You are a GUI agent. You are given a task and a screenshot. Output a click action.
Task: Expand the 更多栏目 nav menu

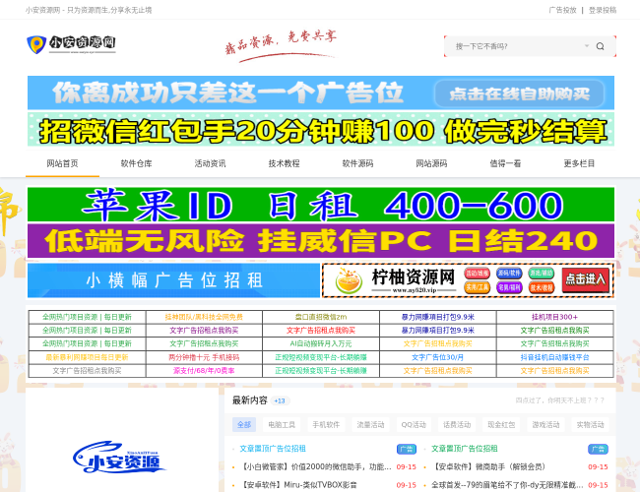pyautogui.click(x=579, y=163)
